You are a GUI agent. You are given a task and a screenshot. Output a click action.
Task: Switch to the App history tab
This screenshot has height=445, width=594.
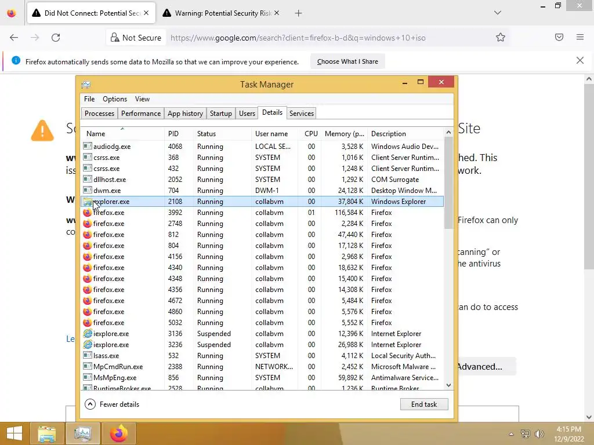185,114
